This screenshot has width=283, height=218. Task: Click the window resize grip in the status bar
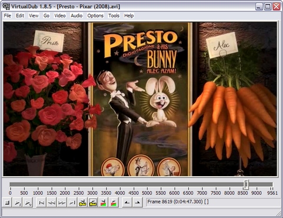[278, 213]
